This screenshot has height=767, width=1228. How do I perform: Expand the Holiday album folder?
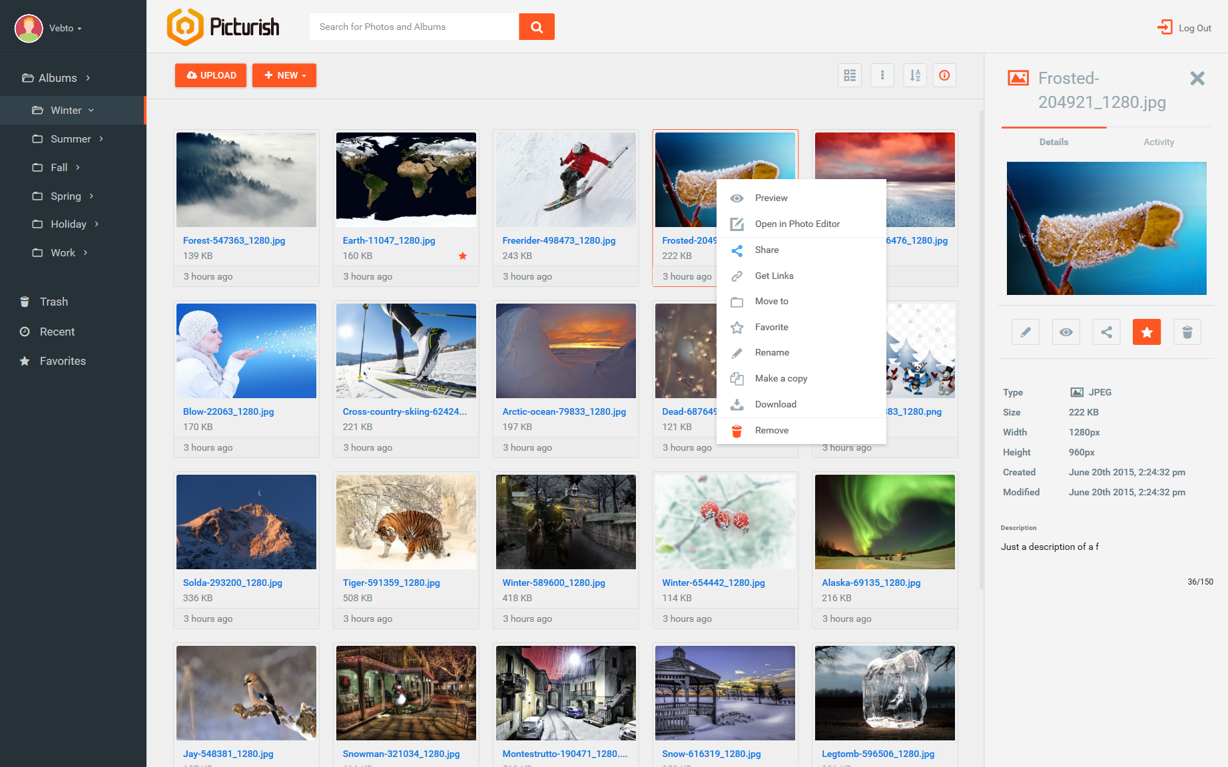click(97, 224)
